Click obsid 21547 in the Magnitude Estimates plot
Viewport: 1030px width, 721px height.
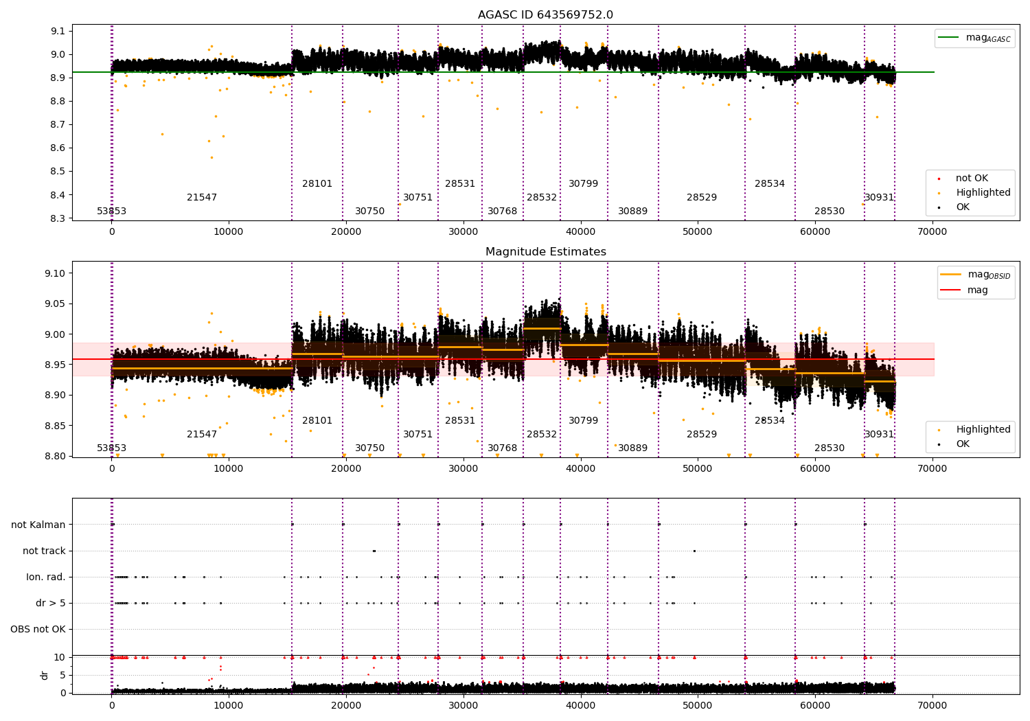(x=202, y=435)
